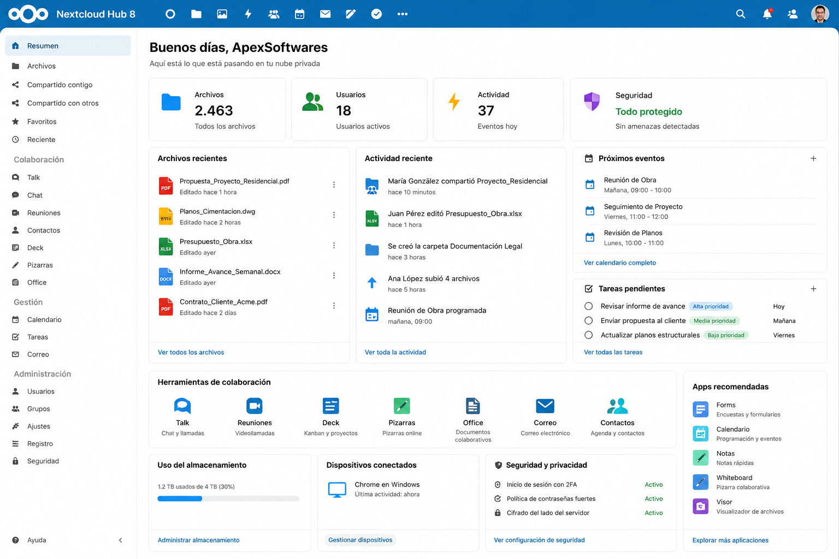This screenshot has width=839, height=559.
Task: Click Administrar almacenamiento link
Action: click(199, 540)
